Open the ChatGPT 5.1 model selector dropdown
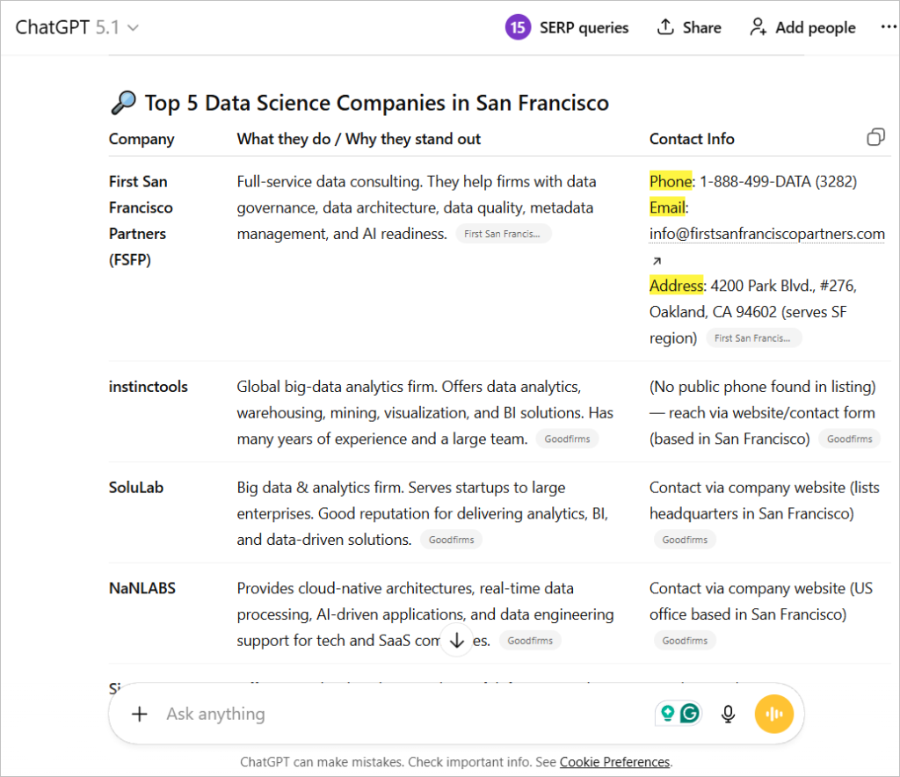900x777 pixels. coord(77,27)
